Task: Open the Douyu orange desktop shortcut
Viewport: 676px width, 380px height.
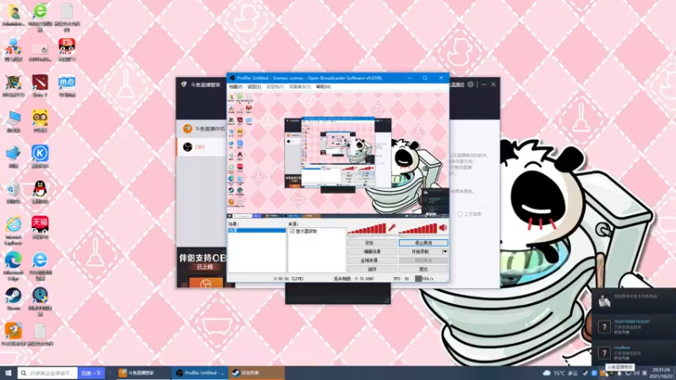Action: click(14, 334)
